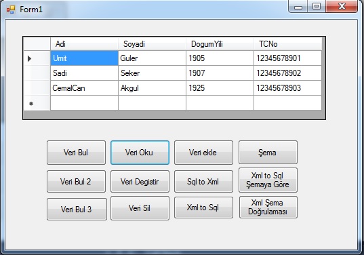Click the Veri ekle button

(x=203, y=153)
